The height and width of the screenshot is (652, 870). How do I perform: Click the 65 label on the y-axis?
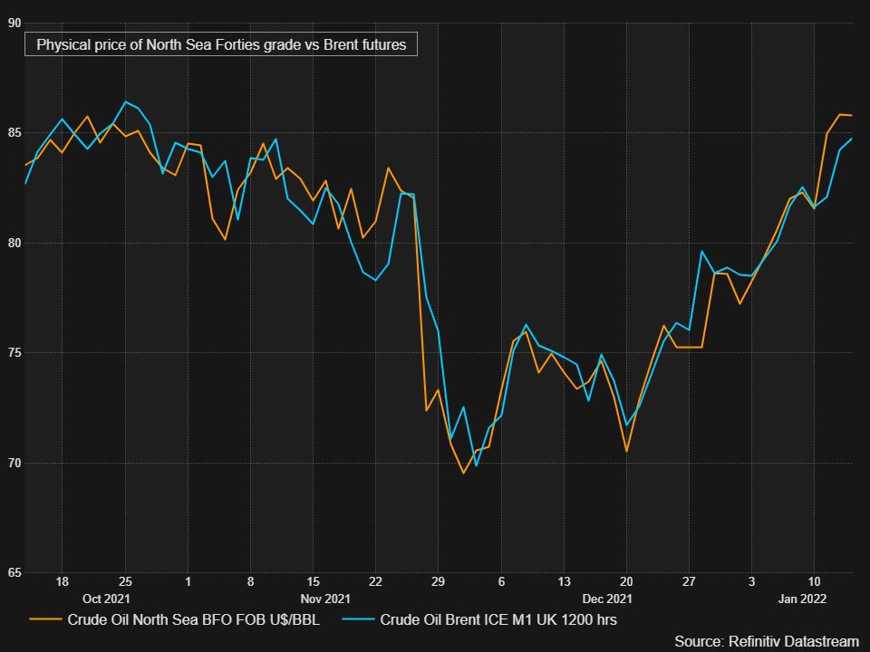(14, 573)
